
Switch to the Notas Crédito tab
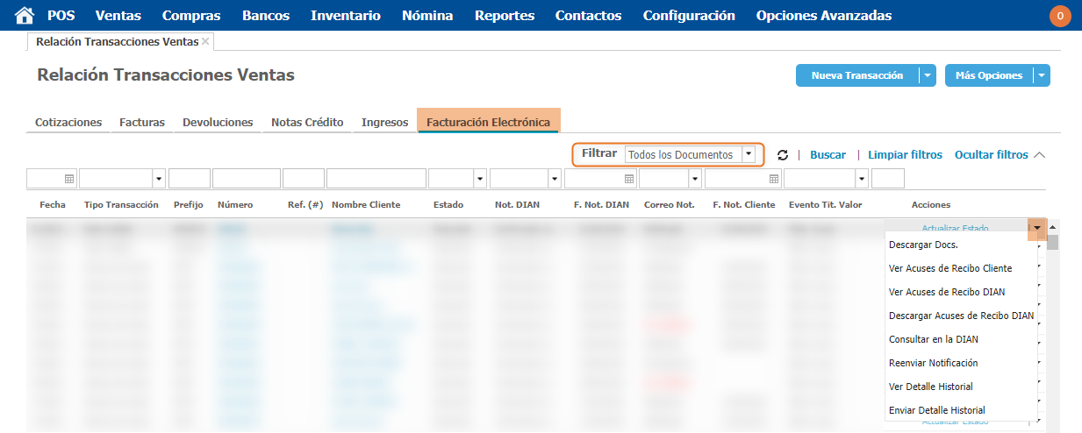pyautogui.click(x=307, y=123)
